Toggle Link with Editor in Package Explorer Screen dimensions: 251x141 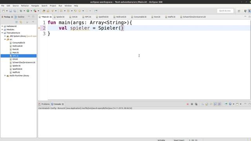coord(21,22)
